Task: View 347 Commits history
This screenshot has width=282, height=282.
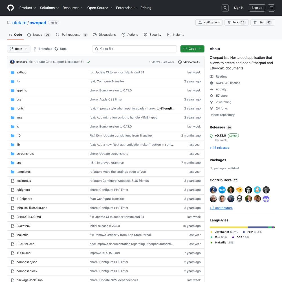Action: [189, 62]
